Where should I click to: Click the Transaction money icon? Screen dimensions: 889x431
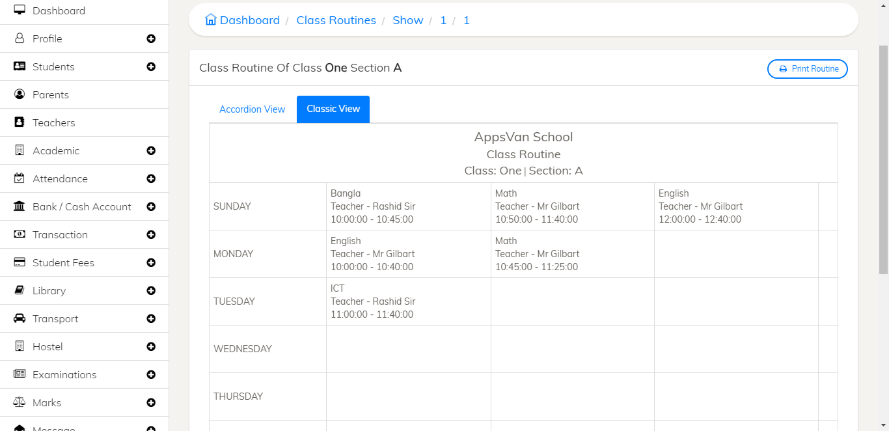click(x=20, y=234)
